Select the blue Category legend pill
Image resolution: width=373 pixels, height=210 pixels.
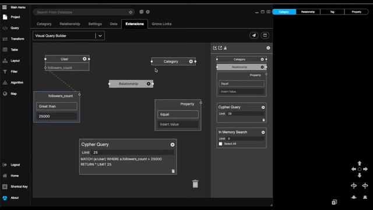[x=284, y=12]
